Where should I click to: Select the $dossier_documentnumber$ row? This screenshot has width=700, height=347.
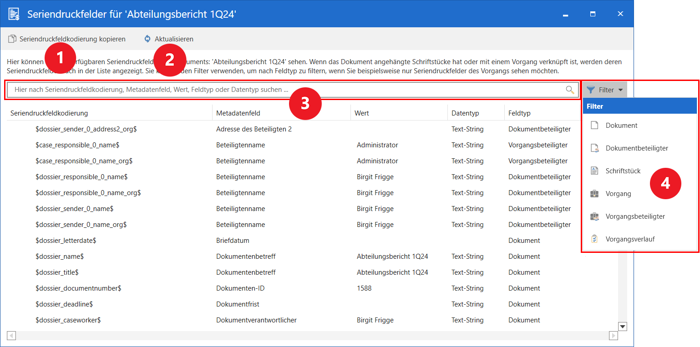click(78, 288)
